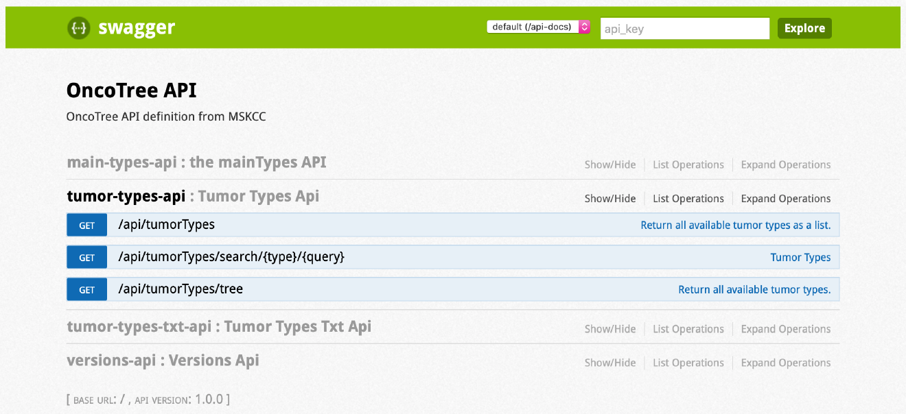Toggle Show/Hide on versions-api section
Viewport: 906px width, 414px height.
pos(610,363)
